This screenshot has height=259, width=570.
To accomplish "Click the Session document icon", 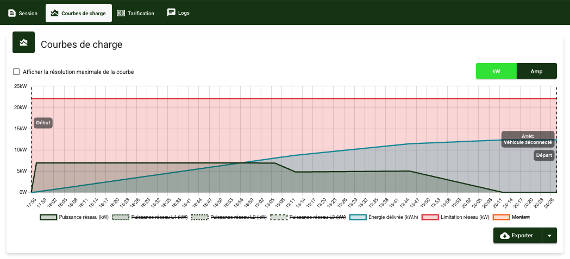I will coord(12,13).
